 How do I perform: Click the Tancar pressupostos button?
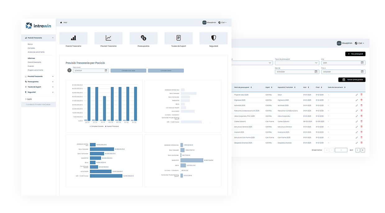pos(352,80)
